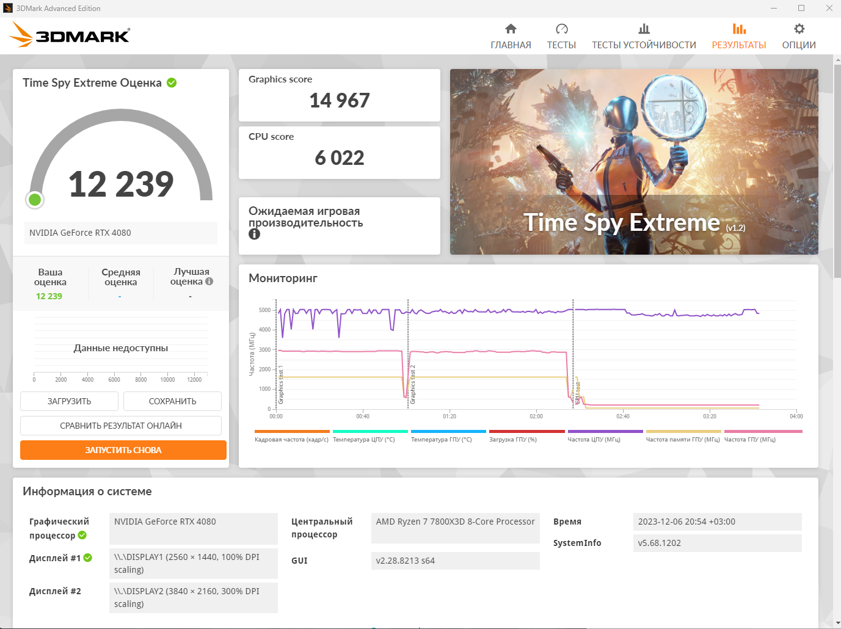This screenshot has height=629, width=841.
Task: Run the benchmark again with ЗАПУСТИТЬ СНОВА
Action: (123, 450)
